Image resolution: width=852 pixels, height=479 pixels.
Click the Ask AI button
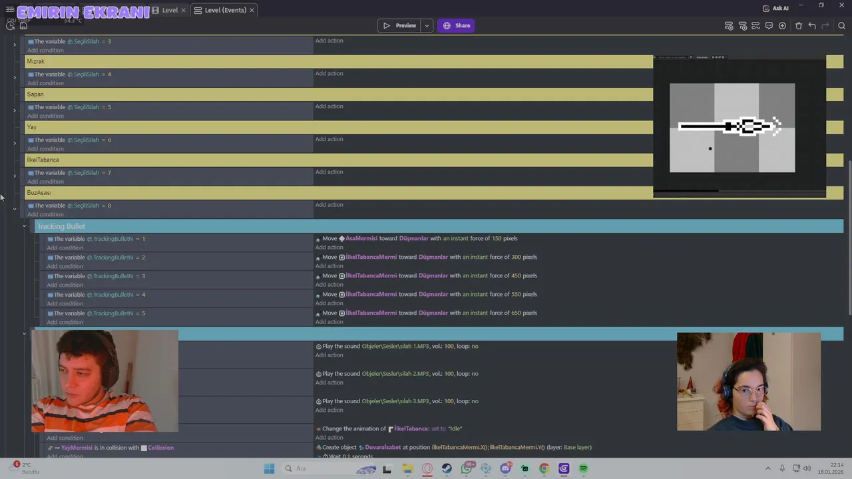(775, 9)
